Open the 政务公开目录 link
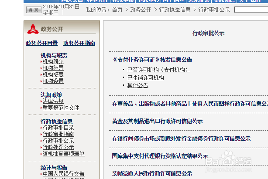Screen dimensions: 268x179 [42, 43]
